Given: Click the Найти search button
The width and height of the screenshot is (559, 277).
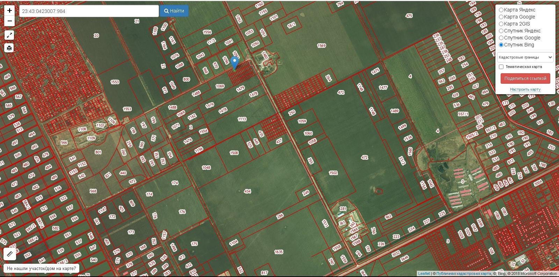Looking at the screenshot, I should [x=174, y=11].
